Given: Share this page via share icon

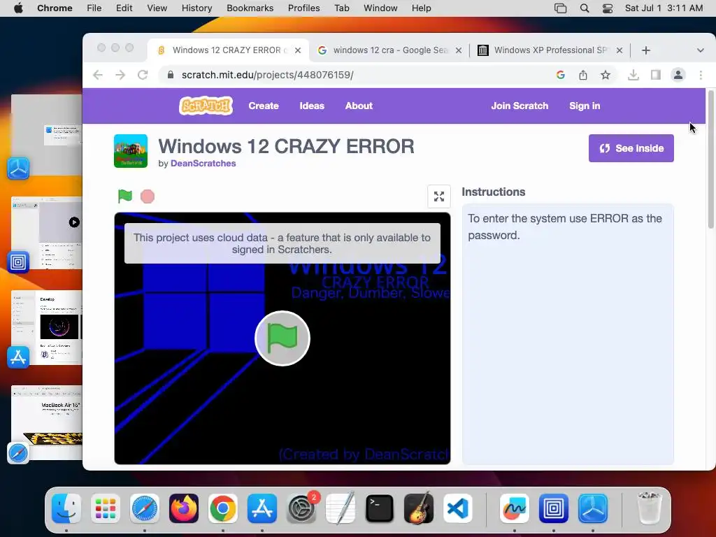Looking at the screenshot, I should coord(583,75).
